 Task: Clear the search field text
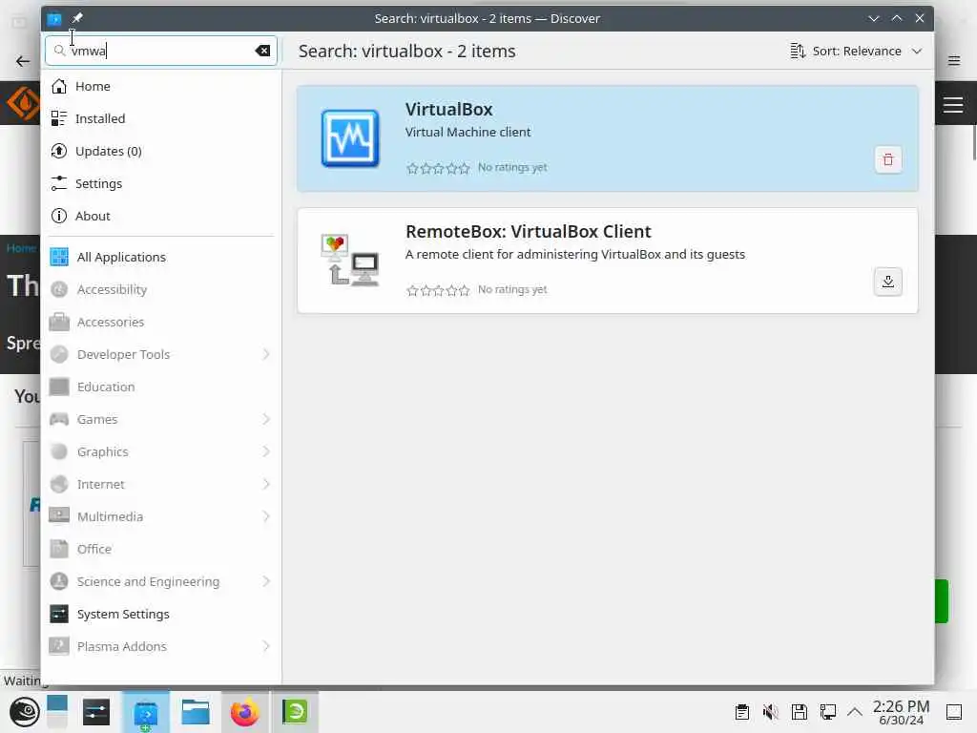pyautogui.click(x=262, y=51)
